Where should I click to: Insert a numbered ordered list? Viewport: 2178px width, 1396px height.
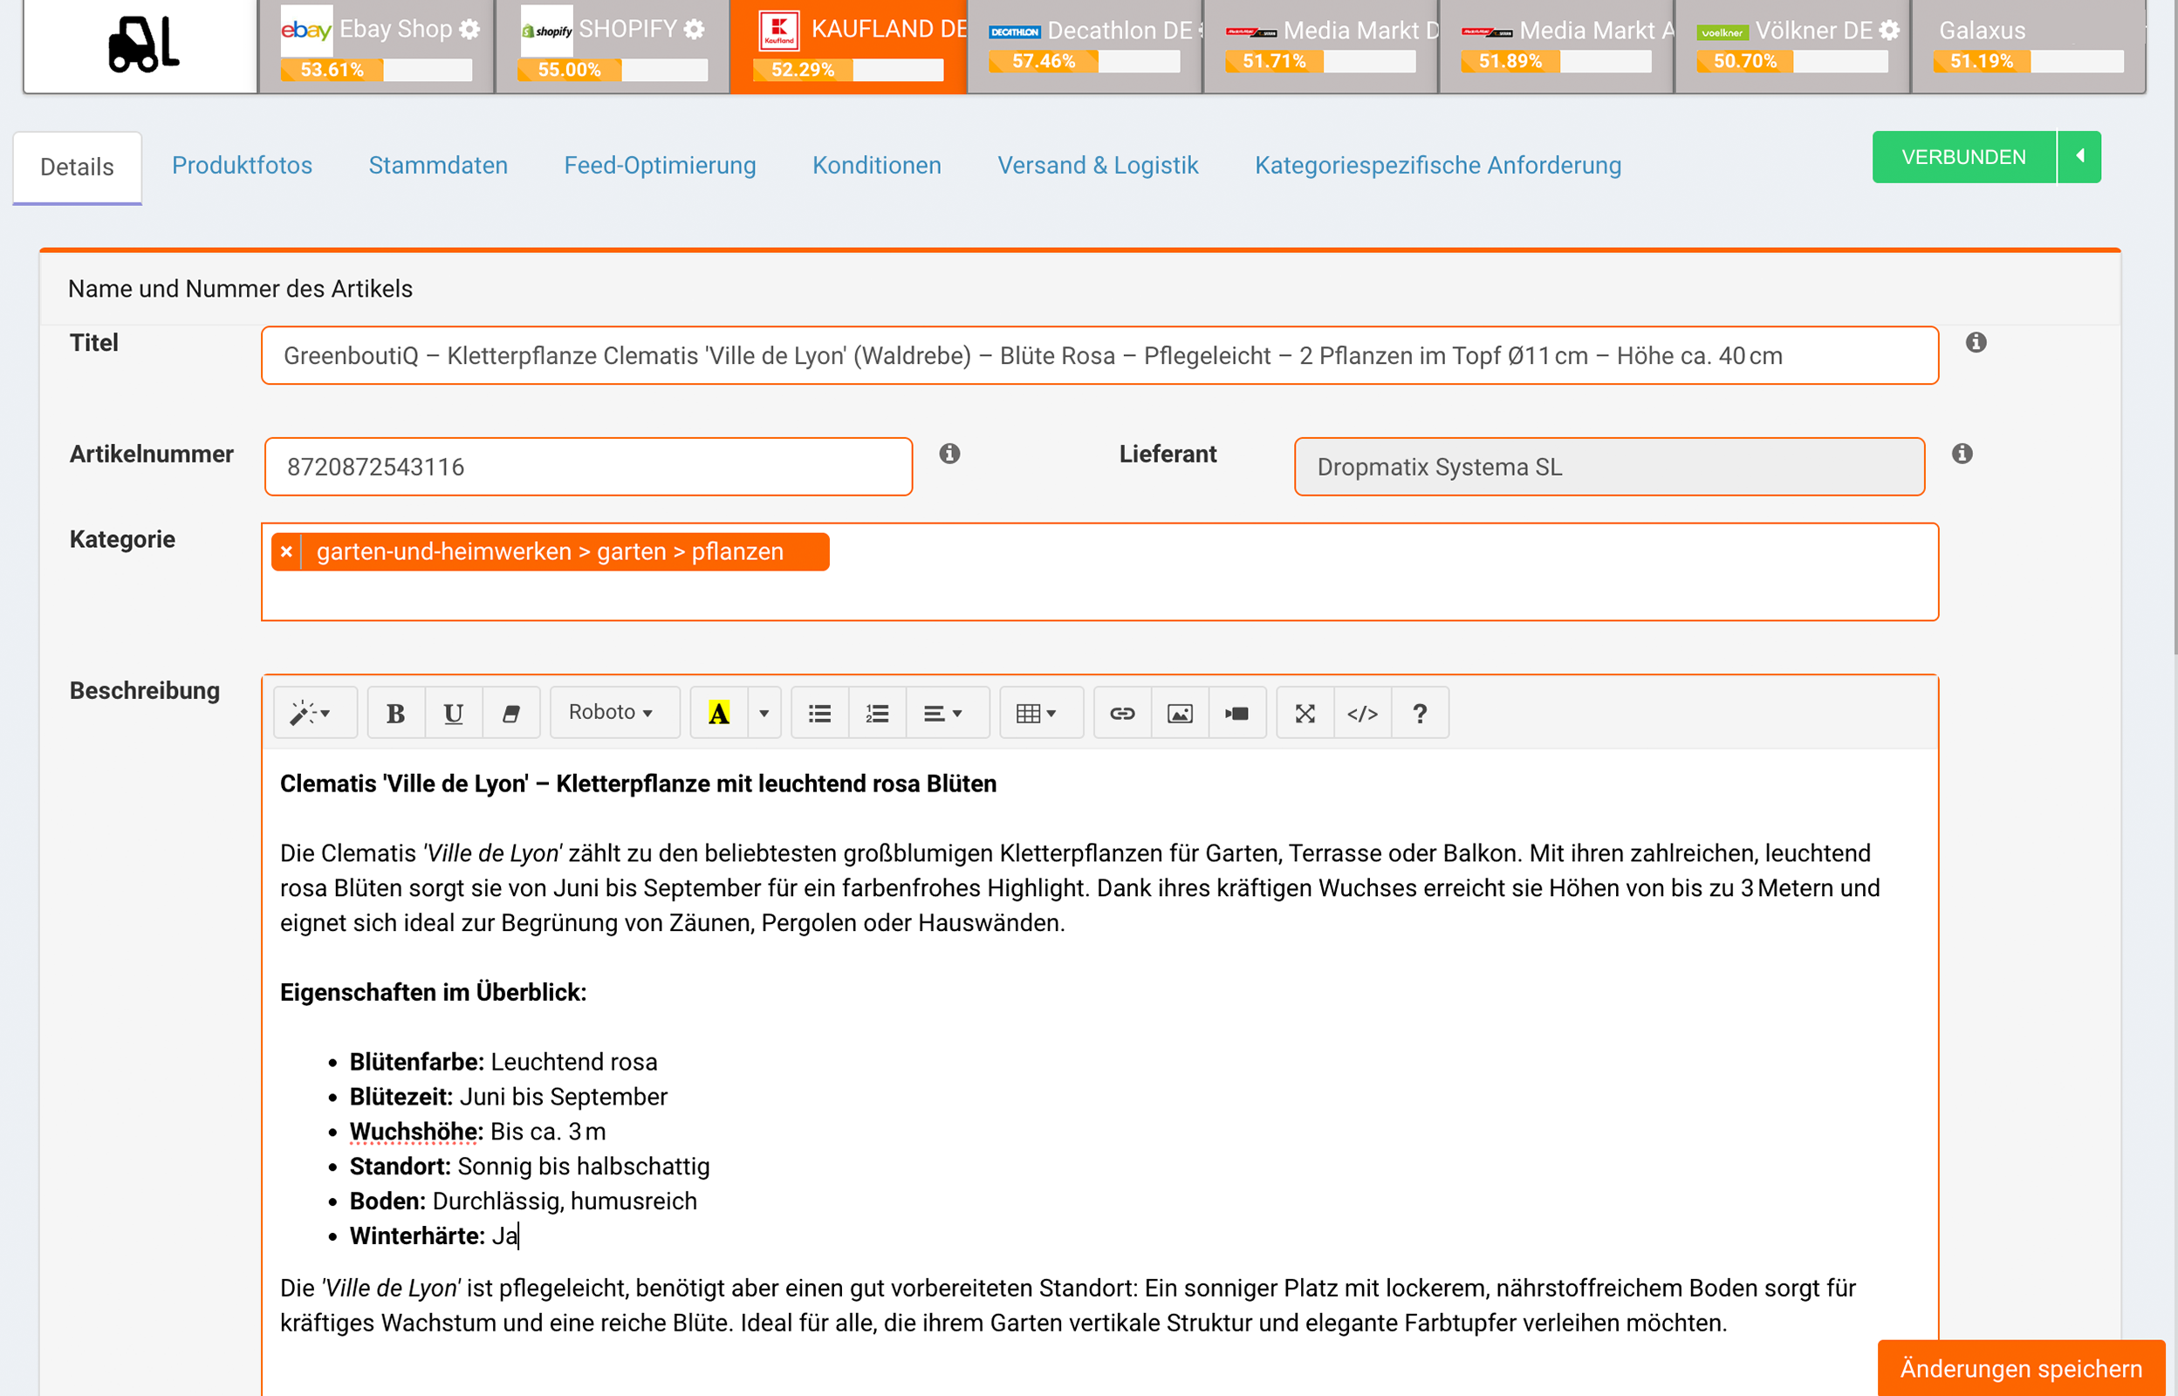click(877, 714)
